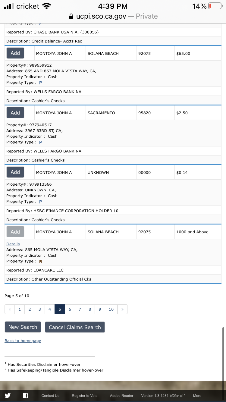Add the $65.00 Solana Beach property
Viewport: 226px width, 402px height.
point(15,53)
